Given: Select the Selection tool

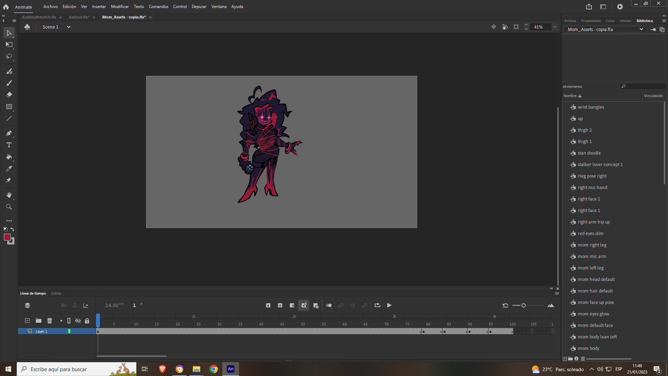Looking at the screenshot, I should coord(9,33).
